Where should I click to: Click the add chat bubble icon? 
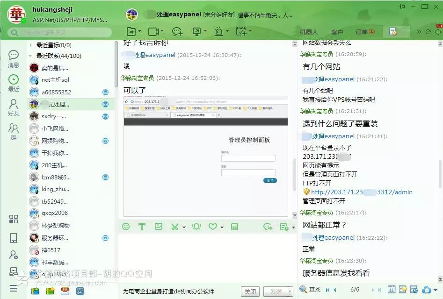[177, 31]
